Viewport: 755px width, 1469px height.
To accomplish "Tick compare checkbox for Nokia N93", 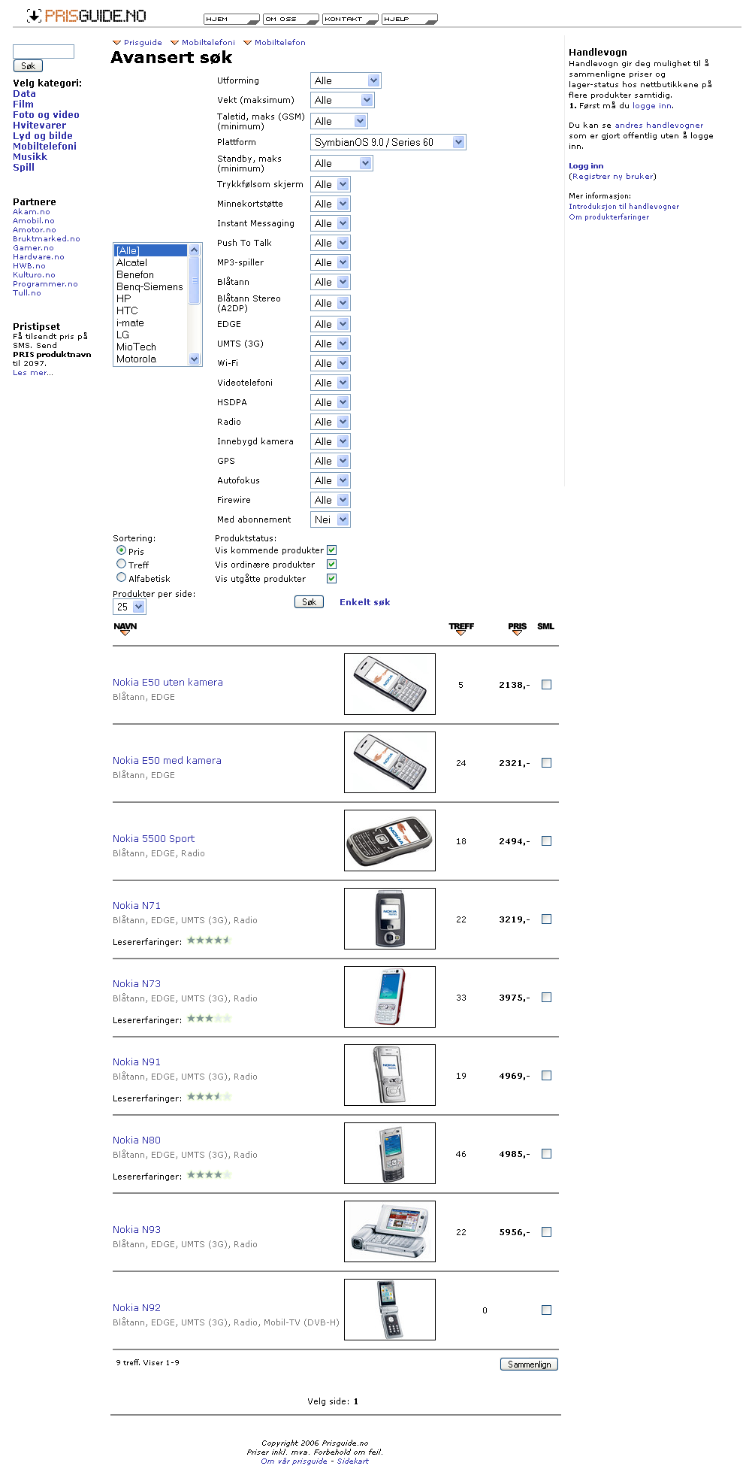I will pyautogui.click(x=547, y=1232).
